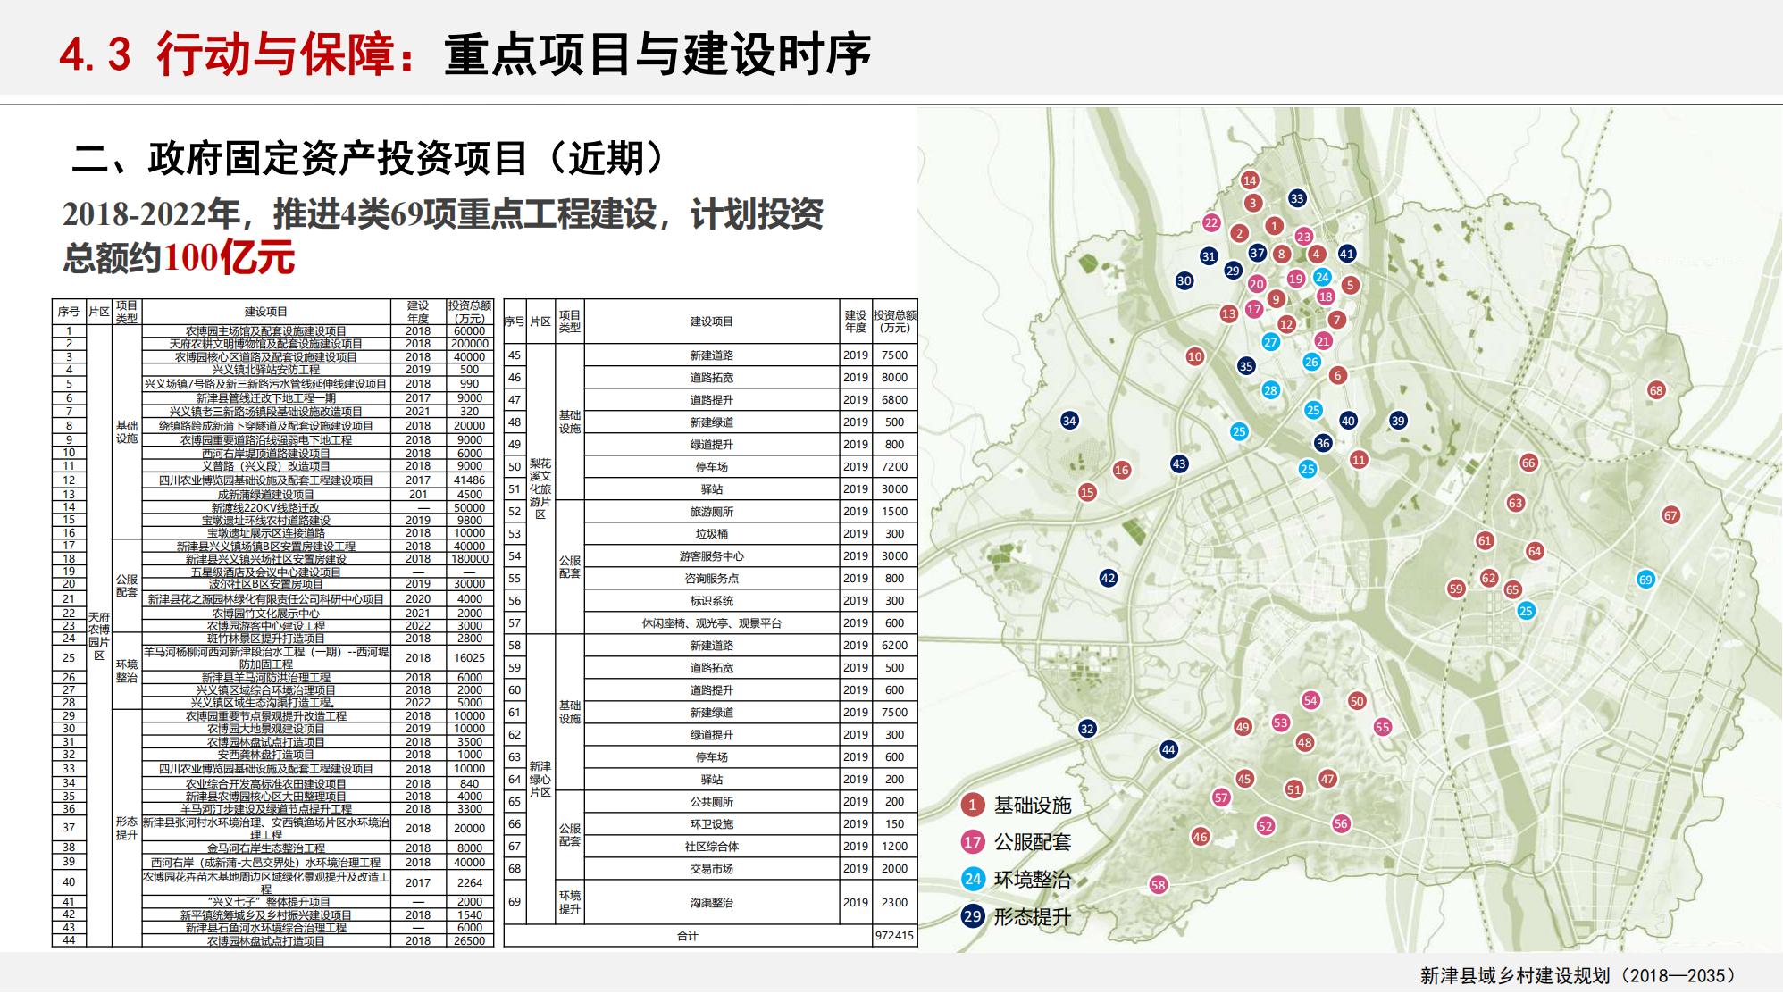This screenshot has width=1783, height=1002.
Task: Click total value 972415
Action: point(895,936)
